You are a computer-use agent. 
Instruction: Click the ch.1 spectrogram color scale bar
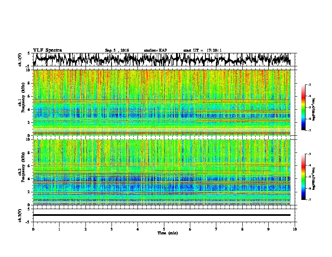303,108
